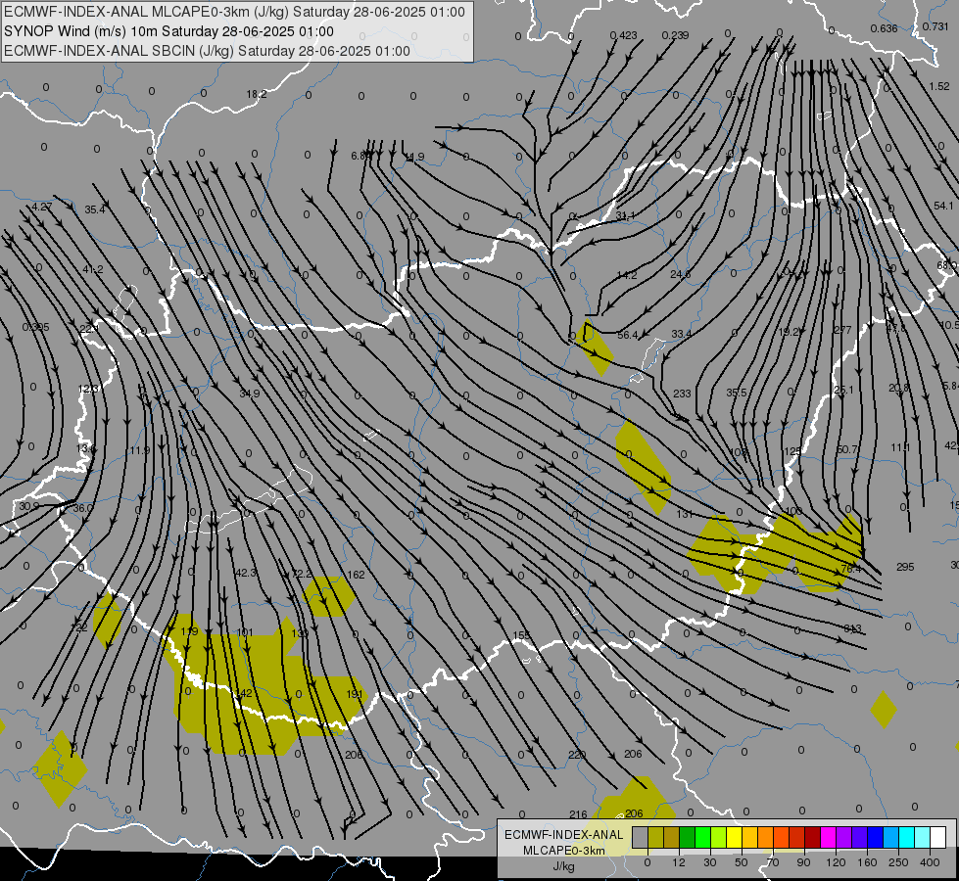Click the map value 1.52
This screenshot has width=959, height=881.
pyautogui.click(x=939, y=87)
